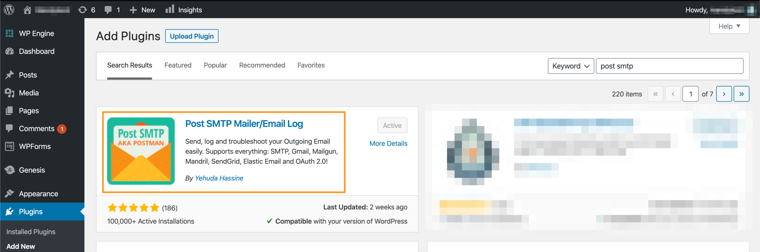Open the updates circular arrows icon
This screenshot has width=760, height=252.
click(83, 10)
